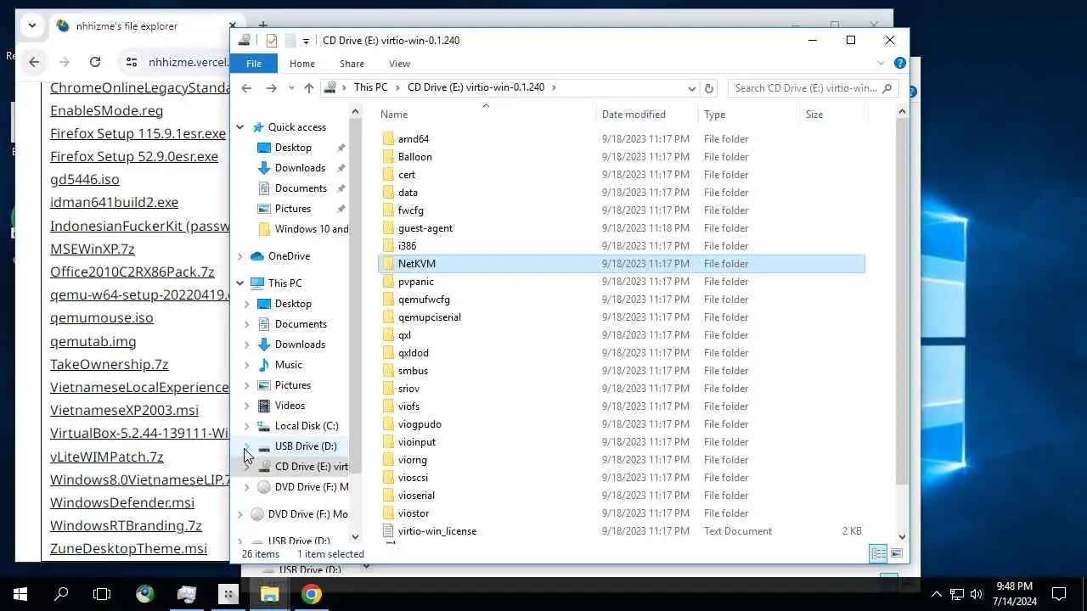Screen dimensions: 1087x611
Task: Open gd5446.iso link in browser
Action: click(x=85, y=180)
